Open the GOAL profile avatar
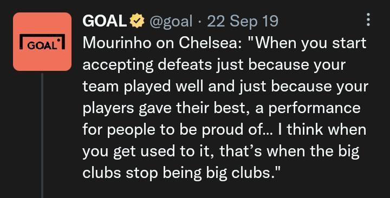 click(42, 42)
